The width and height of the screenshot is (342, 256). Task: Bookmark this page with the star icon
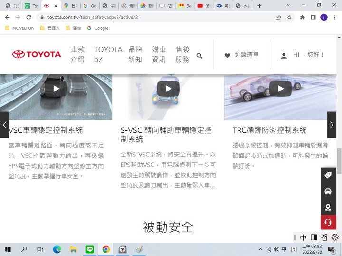[x=289, y=18]
